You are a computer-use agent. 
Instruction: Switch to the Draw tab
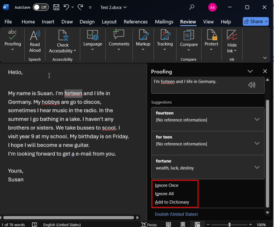pos(67,22)
